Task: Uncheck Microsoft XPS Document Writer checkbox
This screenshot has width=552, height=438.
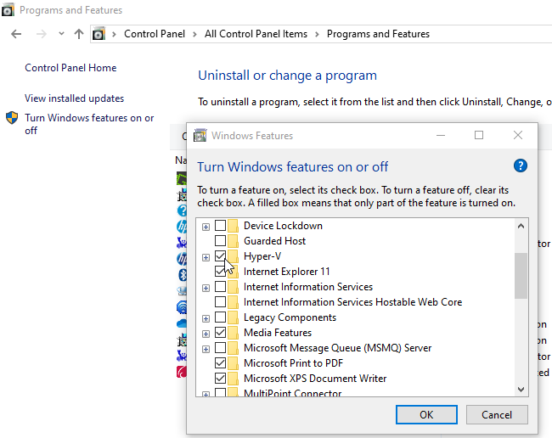Action: click(221, 379)
